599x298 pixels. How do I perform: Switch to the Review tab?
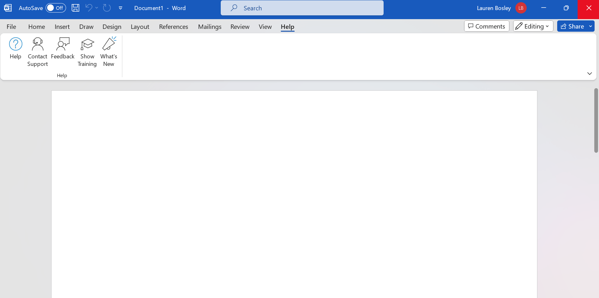coord(240,27)
